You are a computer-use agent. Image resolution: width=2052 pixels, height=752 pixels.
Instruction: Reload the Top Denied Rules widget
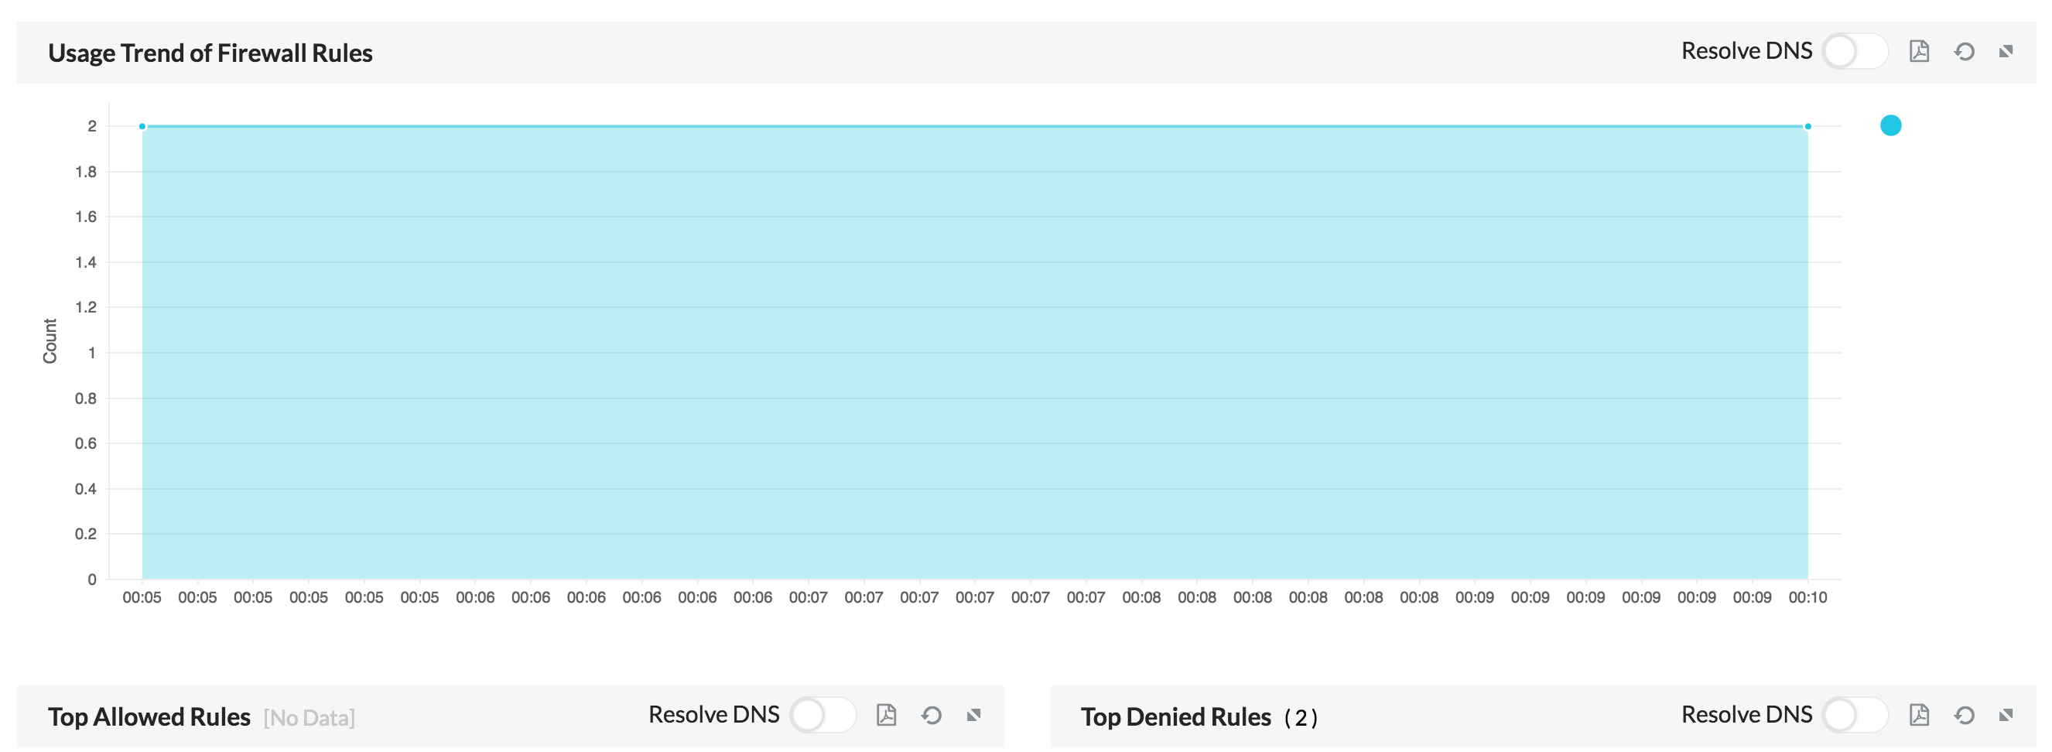click(x=1964, y=715)
